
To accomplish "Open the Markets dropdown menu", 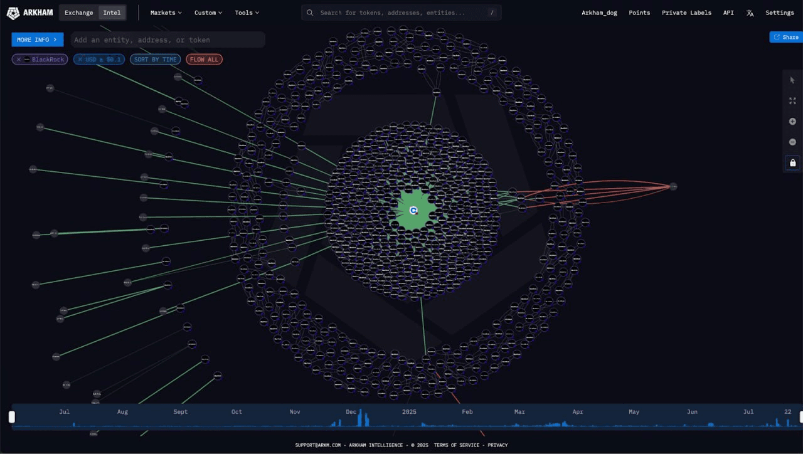I will coord(166,13).
